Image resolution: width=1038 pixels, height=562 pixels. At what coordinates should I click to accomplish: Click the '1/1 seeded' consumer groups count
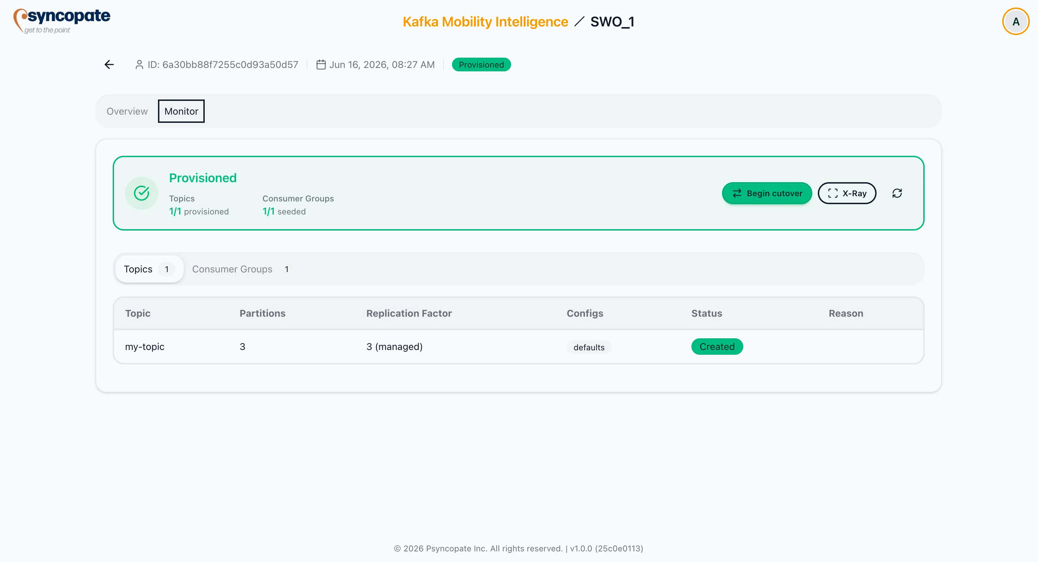click(284, 211)
